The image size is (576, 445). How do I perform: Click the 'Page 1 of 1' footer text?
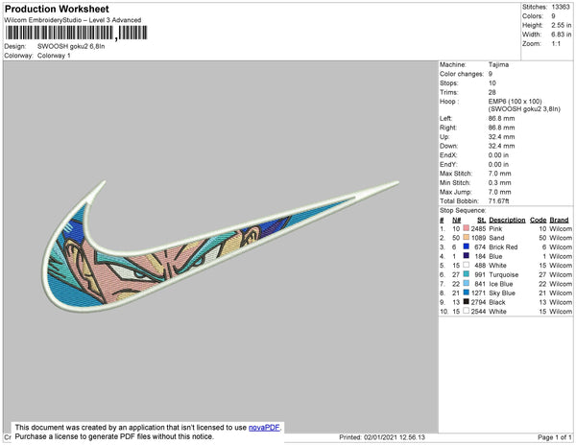point(554,437)
